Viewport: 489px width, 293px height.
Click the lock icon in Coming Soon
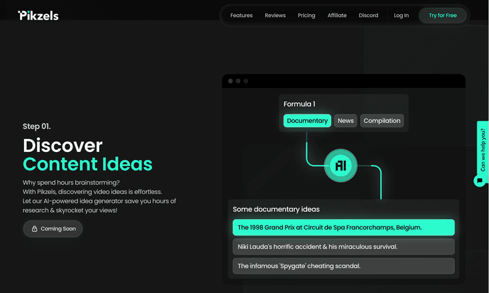click(x=35, y=228)
